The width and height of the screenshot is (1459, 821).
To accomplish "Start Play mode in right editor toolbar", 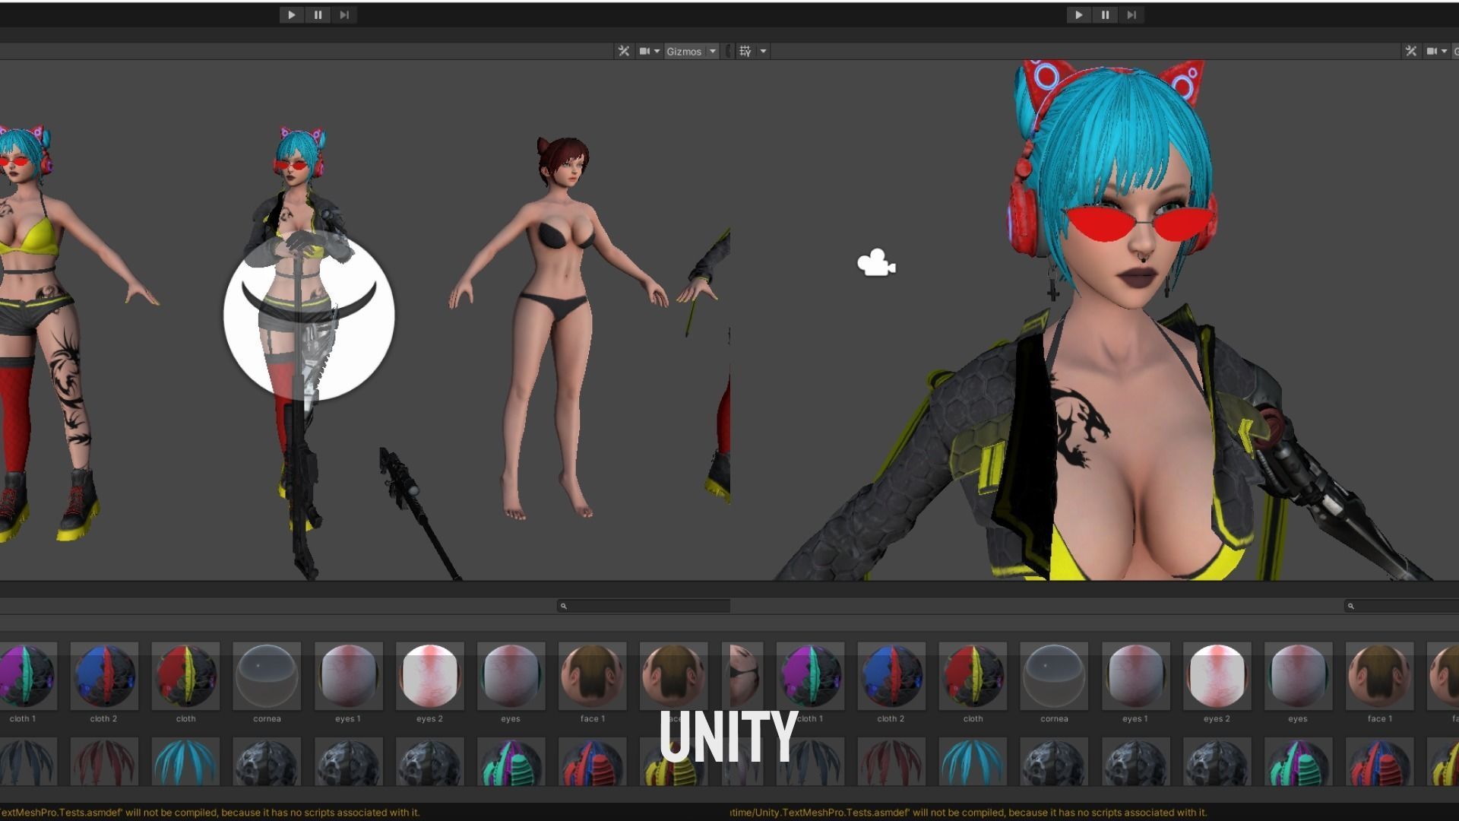I will tap(1078, 14).
